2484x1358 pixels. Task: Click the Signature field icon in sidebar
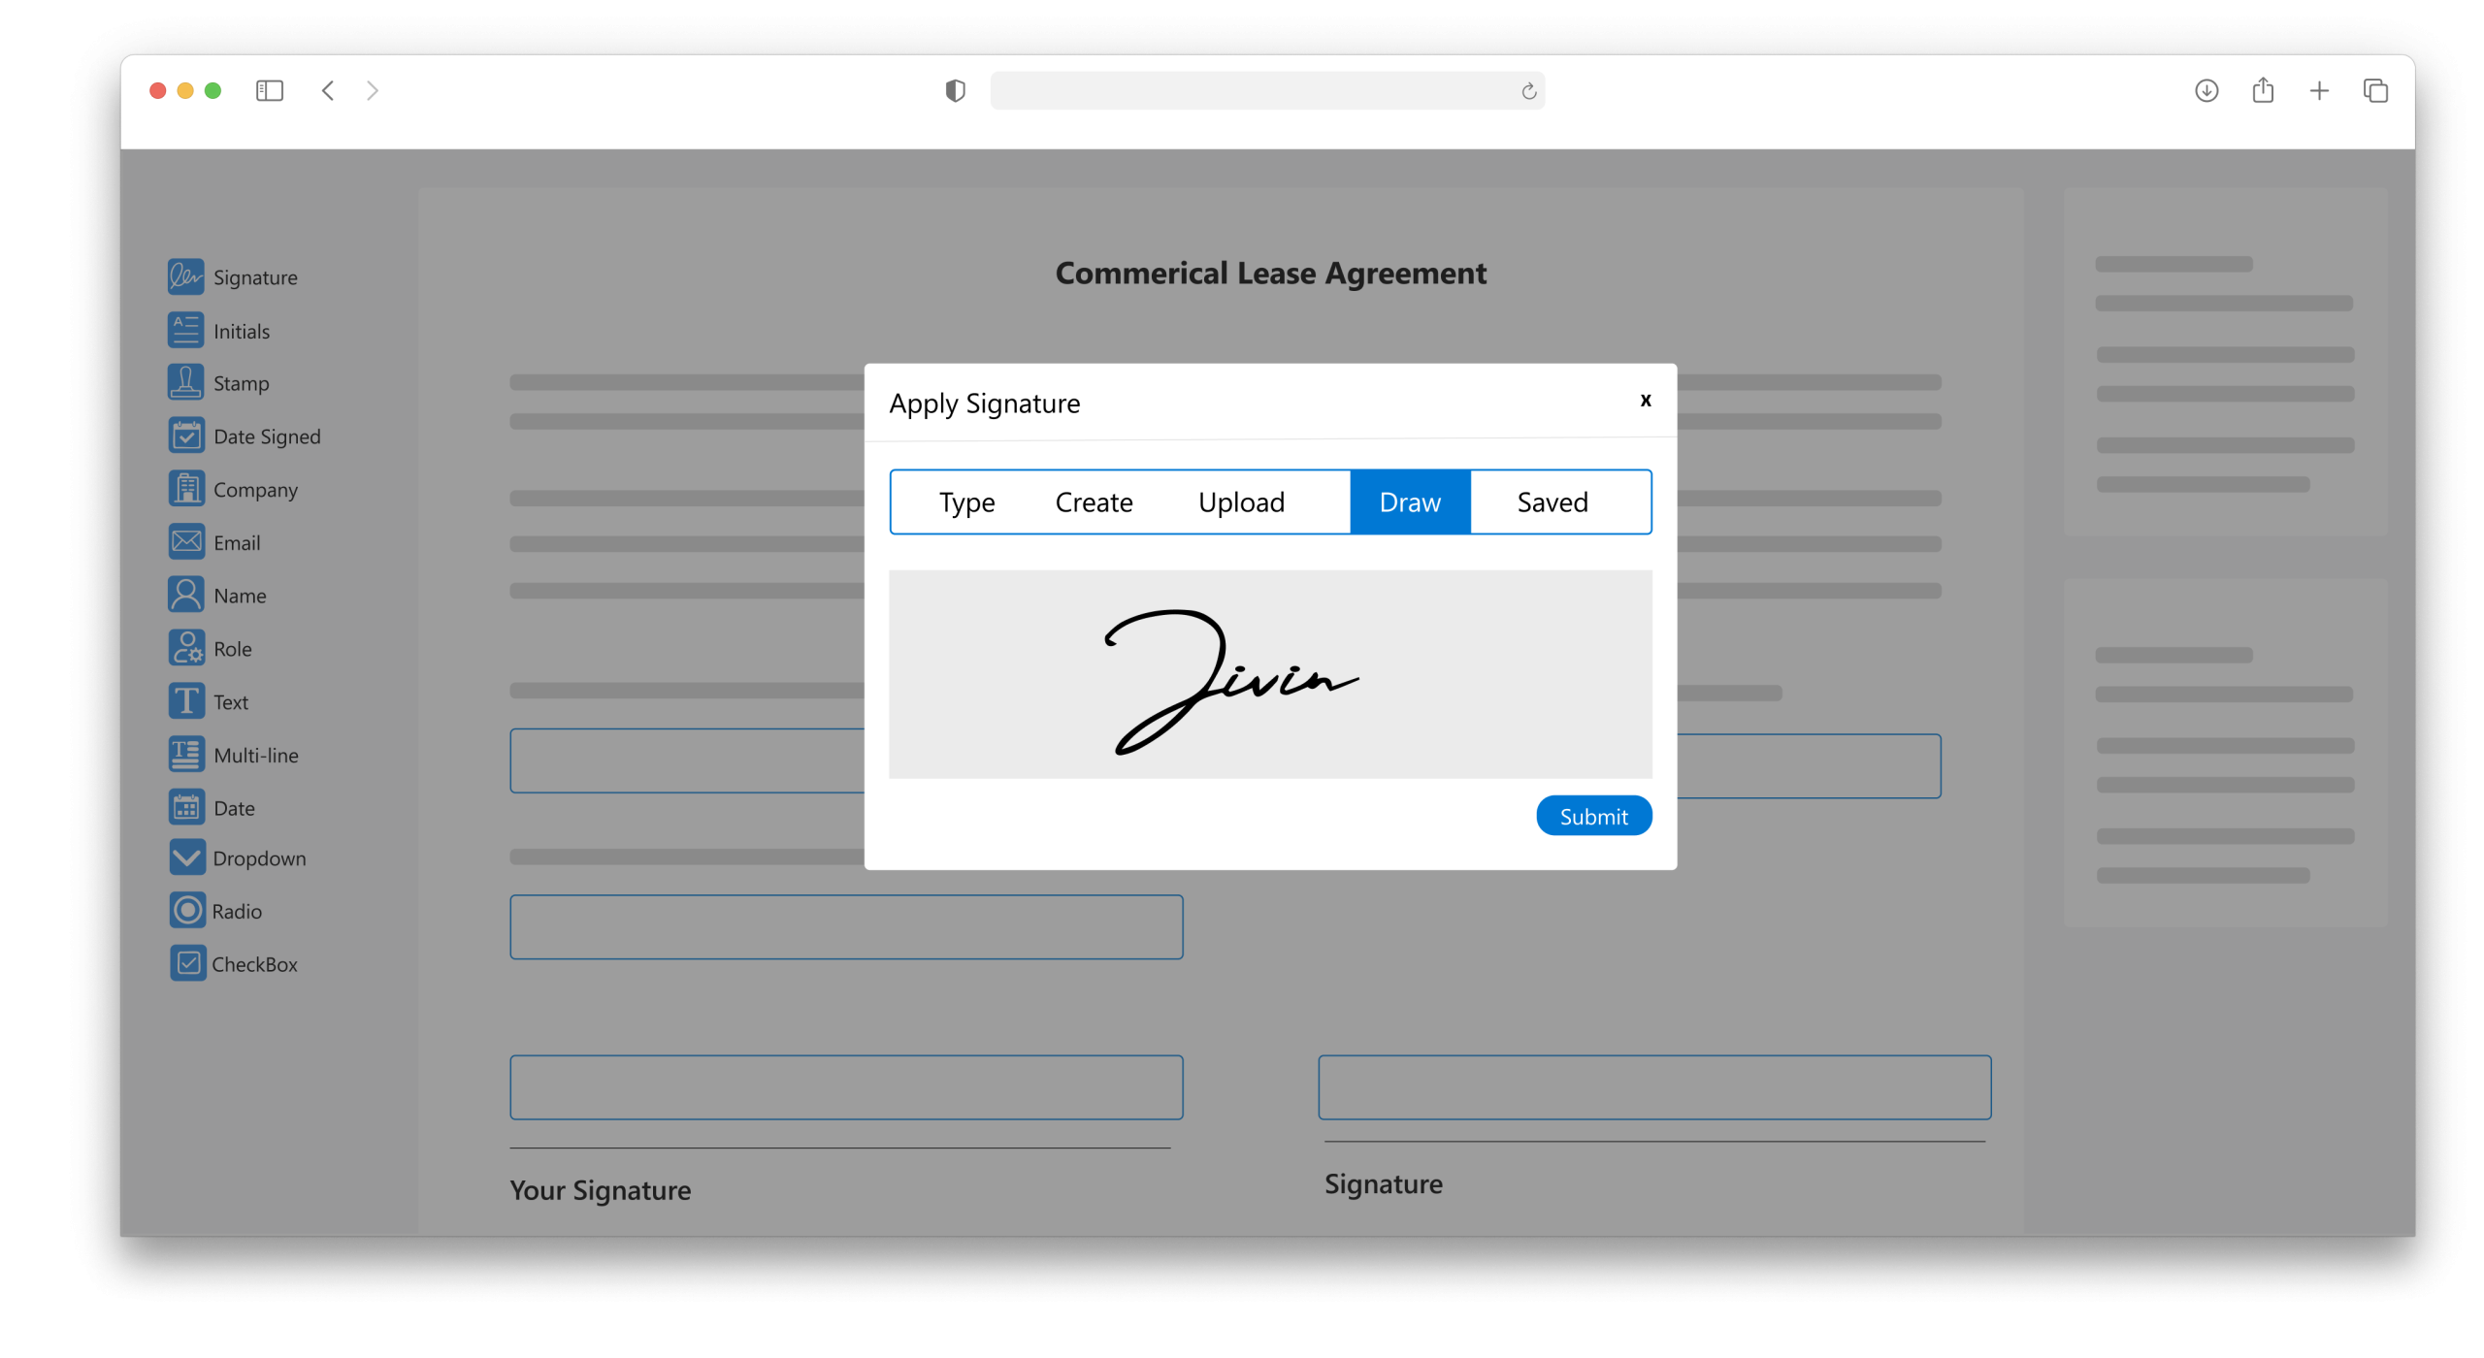click(x=185, y=276)
